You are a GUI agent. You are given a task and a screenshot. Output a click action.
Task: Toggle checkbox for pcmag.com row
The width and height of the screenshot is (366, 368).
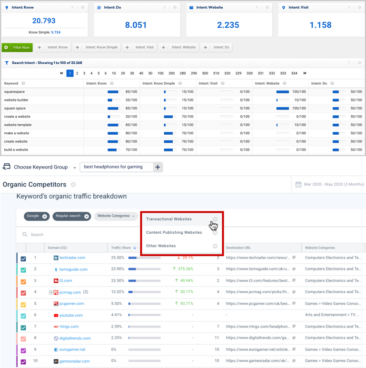click(x=23, y=293)
